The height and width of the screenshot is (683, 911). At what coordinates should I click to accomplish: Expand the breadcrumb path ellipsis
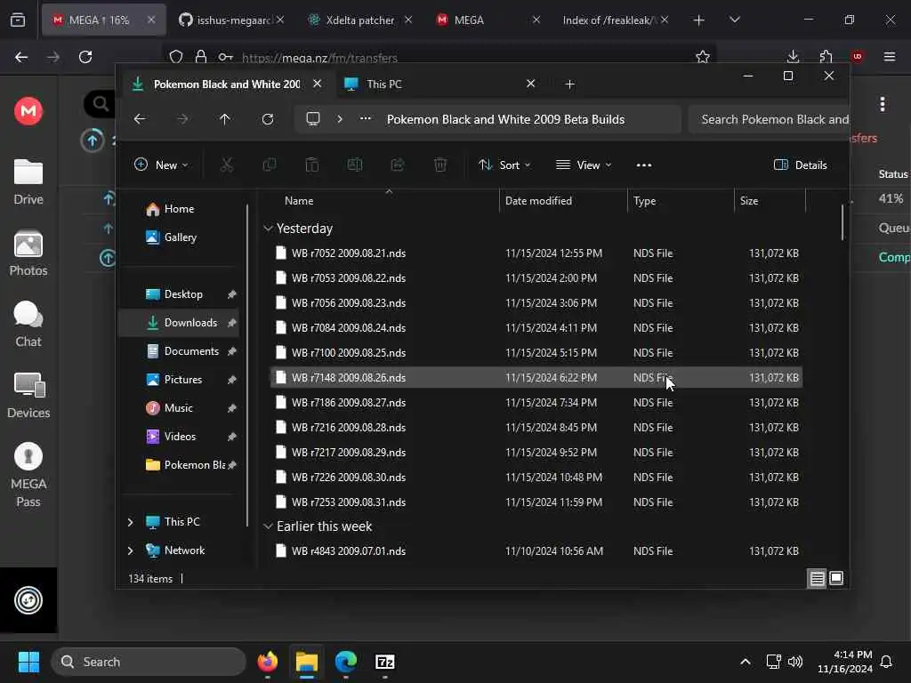pyautogui.click(x=366, y=119)
